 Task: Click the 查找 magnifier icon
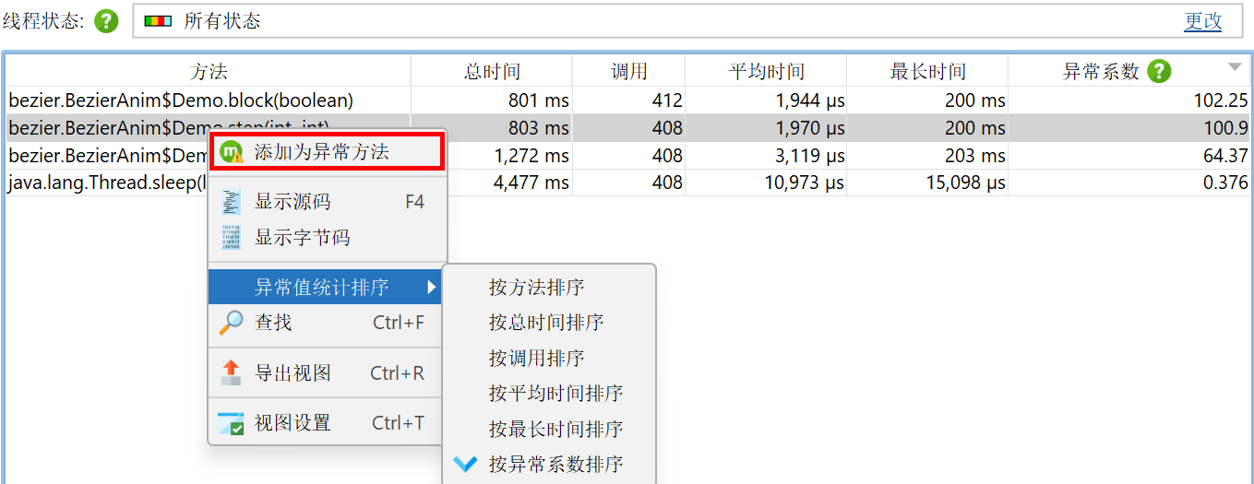232,323
